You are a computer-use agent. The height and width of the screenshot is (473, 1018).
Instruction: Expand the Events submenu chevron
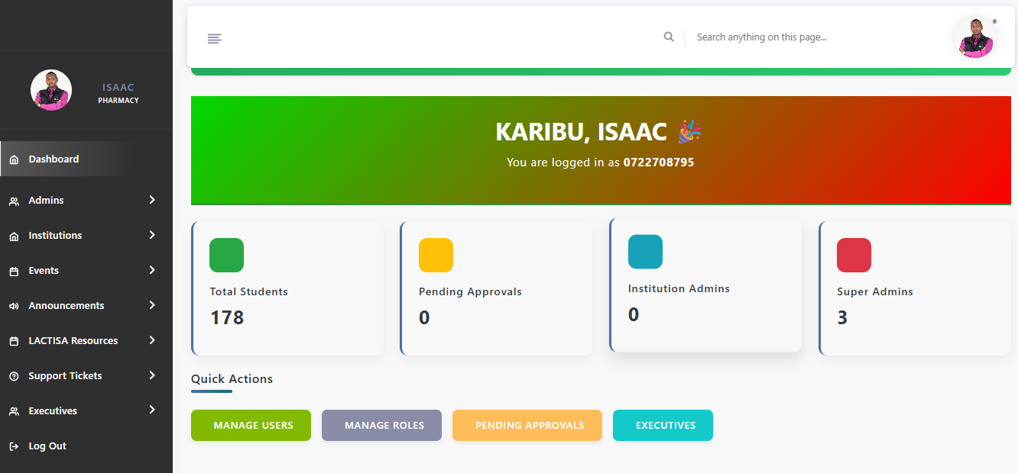coord(152,270)
